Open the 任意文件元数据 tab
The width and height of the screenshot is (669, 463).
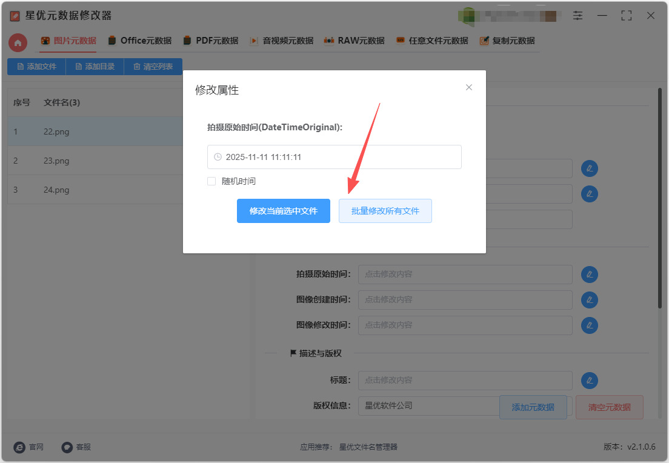(432, 41)
